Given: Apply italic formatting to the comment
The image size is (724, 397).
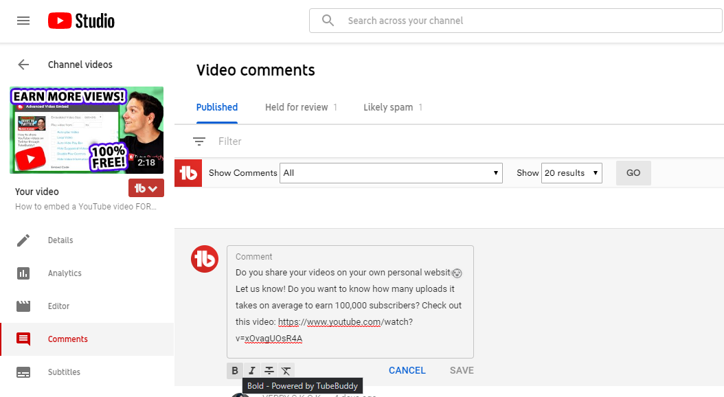Looking at the screenshot, I should click(x=252, y=371).
